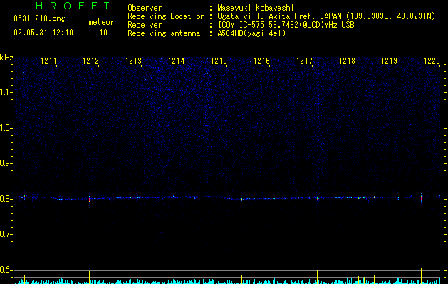Viewport: 448px width, 284px height.
Task: Click the 0.7 frequency axis label
Action: pos(6,234)
